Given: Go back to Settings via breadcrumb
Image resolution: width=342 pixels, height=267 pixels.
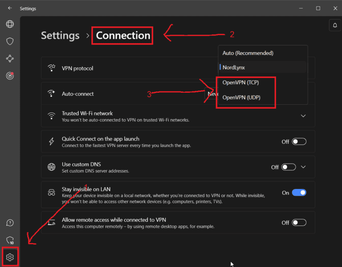Looking at the screenshot, I should tap(60, 36).
